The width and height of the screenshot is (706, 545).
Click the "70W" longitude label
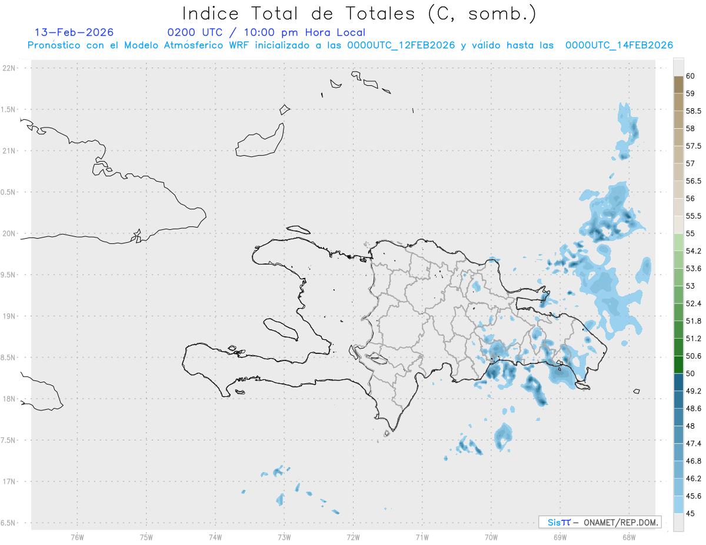[x=491, y=537]
